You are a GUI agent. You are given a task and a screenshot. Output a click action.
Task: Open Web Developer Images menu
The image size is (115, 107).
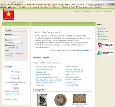click(x=33, y=7)
